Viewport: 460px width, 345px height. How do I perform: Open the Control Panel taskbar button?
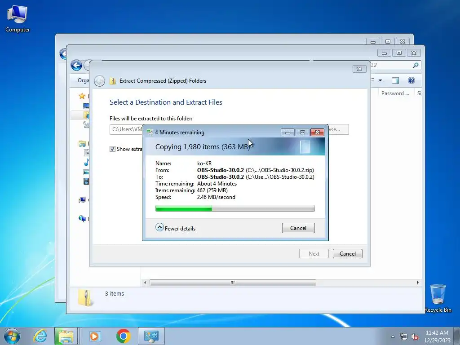point(151,336)
